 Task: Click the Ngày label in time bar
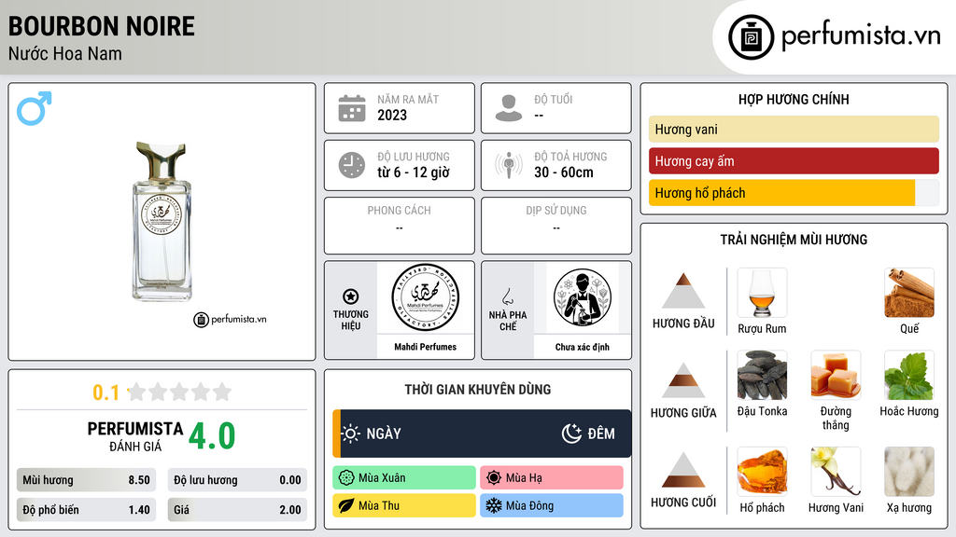click(384, 434)
